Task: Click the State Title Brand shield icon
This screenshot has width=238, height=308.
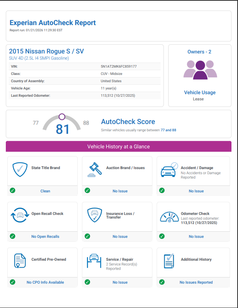Action: (20, 170)
